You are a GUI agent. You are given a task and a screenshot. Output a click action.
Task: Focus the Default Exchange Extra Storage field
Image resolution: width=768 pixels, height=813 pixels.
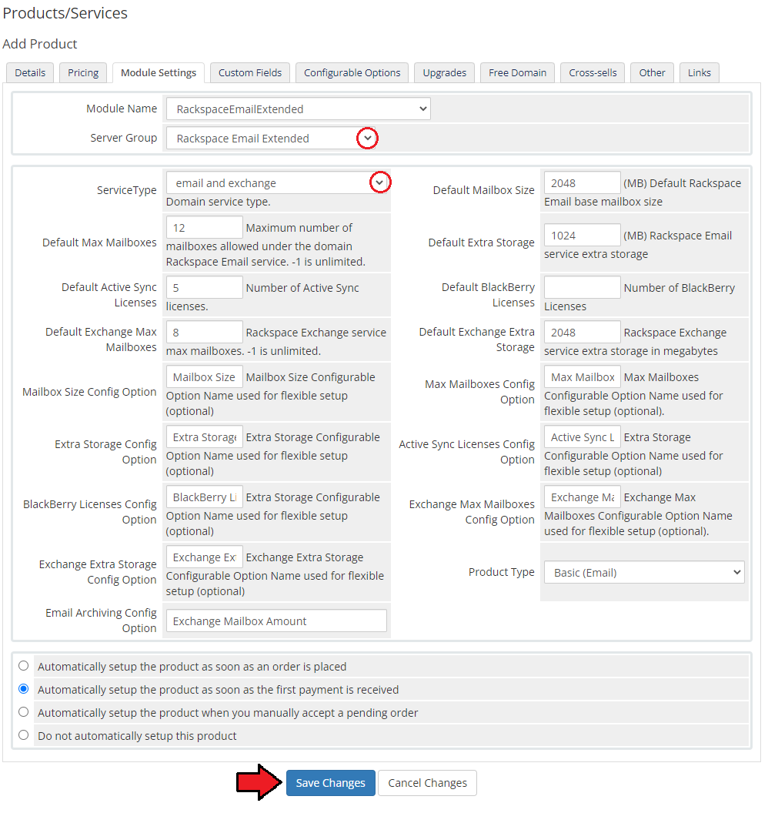click(x=582, y=333)
